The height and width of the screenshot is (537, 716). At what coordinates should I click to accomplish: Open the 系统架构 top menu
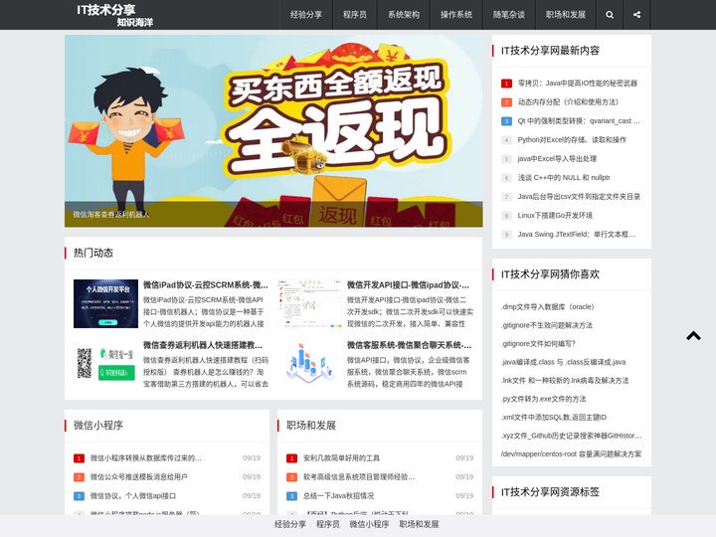(x=404, y=15)
